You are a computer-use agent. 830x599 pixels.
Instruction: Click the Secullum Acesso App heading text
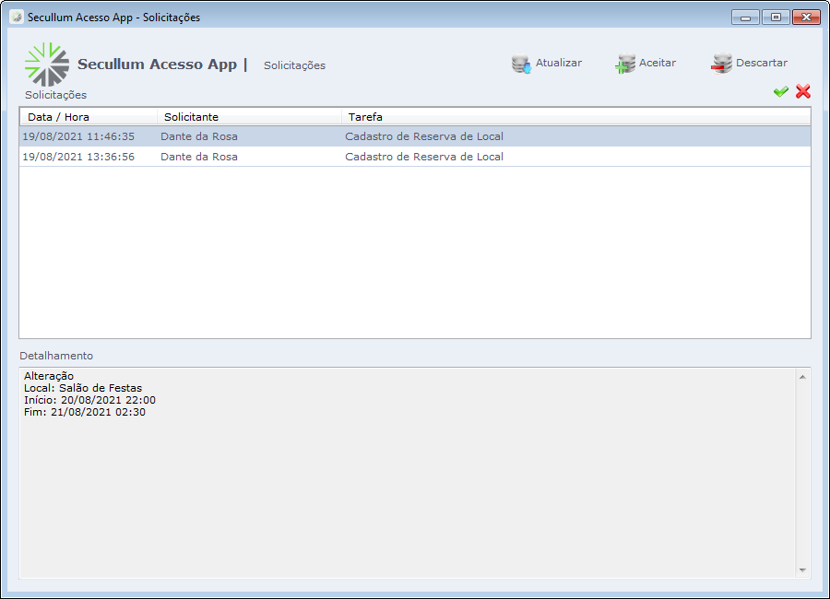point(157,65)
